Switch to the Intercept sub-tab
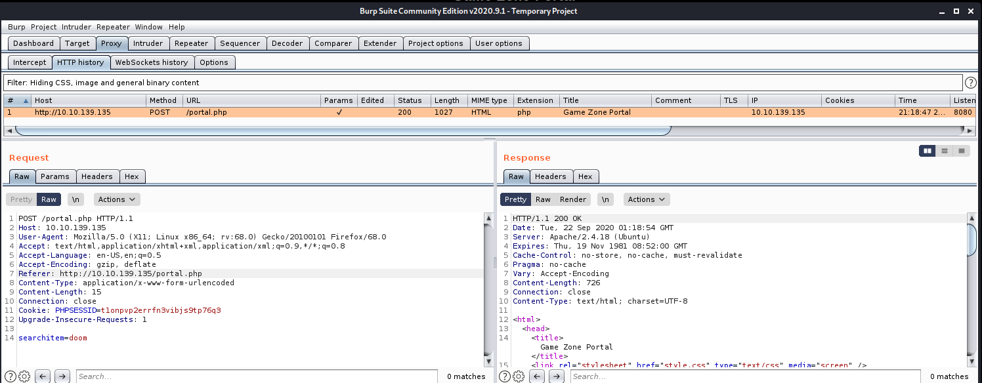982x383 pixels. 30,62
